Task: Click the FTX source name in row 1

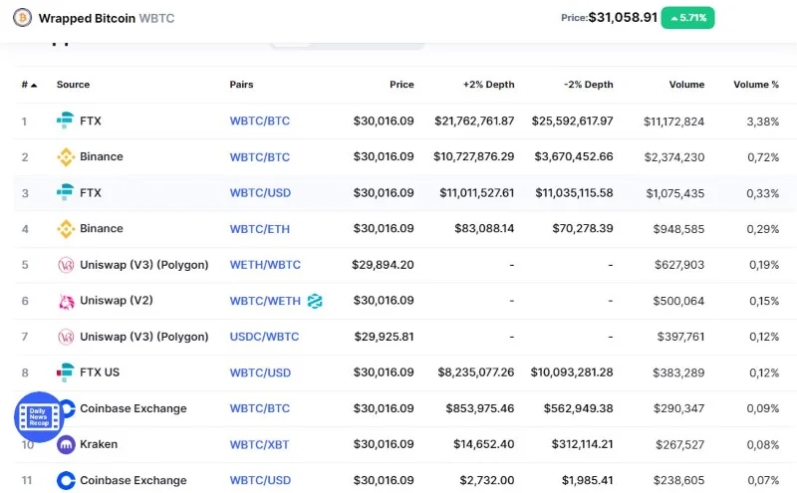Action: click(91, 121)
